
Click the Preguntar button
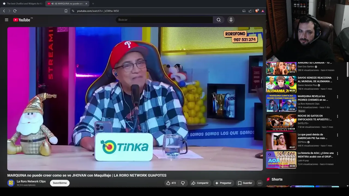pos(223,183)
